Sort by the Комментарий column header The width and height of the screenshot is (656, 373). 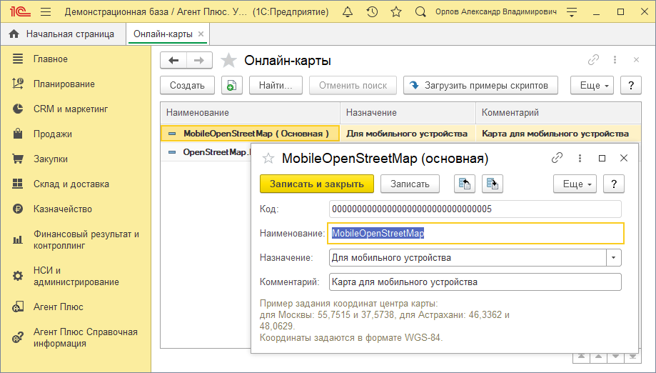tap(558, 113)
